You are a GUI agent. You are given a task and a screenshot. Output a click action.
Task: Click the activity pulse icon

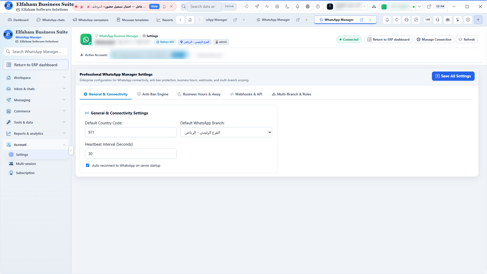click(x=267, y=7)
